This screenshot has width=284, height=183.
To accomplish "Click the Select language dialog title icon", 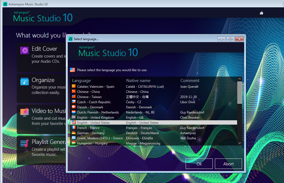I will coord(71,39).
